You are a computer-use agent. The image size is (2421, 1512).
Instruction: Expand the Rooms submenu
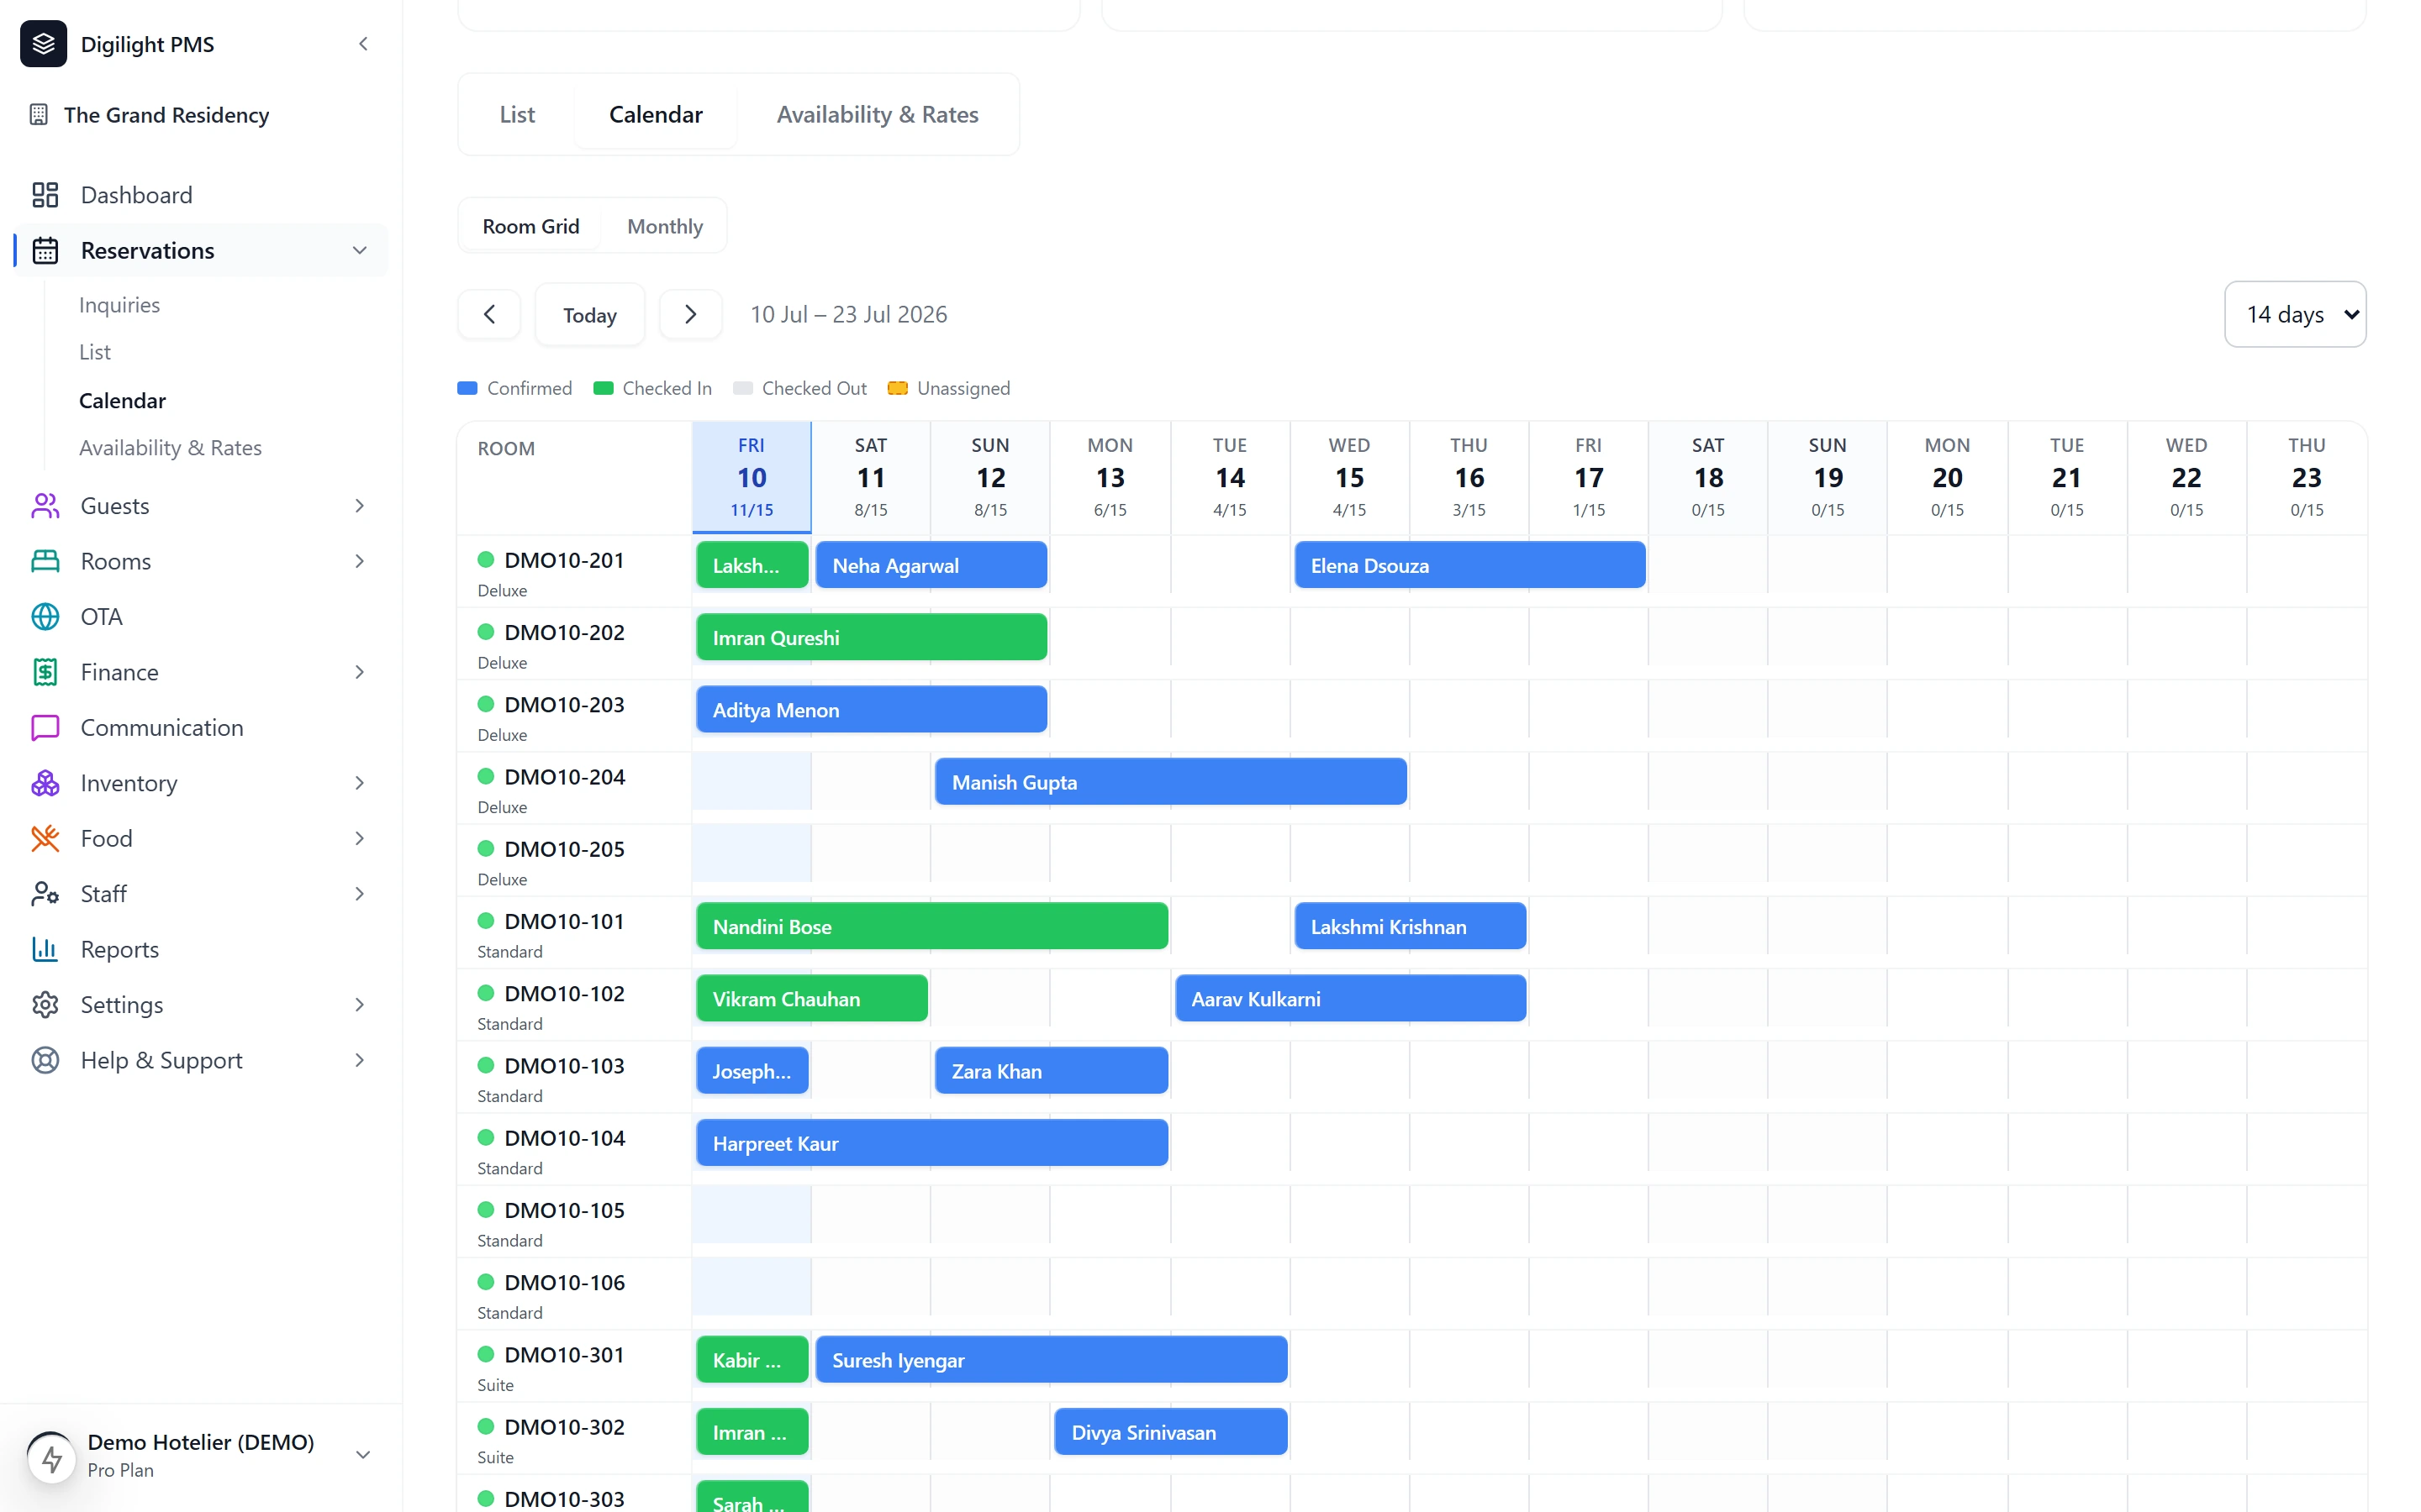[360, 561]
